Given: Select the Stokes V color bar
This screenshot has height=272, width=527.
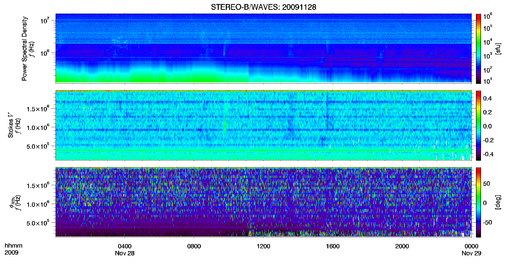Looking at the screenshot, I should tap(478, 125).
